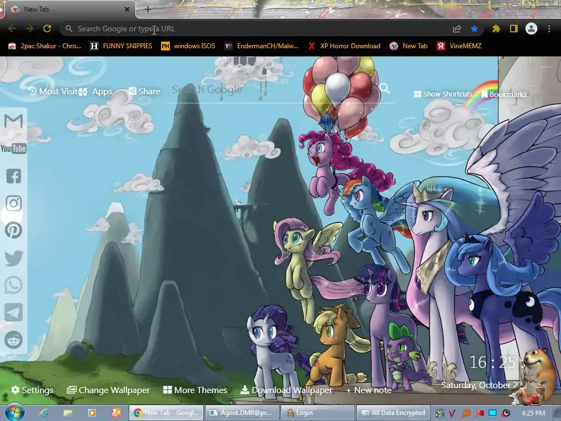
Task: Open the side panel icon
Action: (514, 29)
